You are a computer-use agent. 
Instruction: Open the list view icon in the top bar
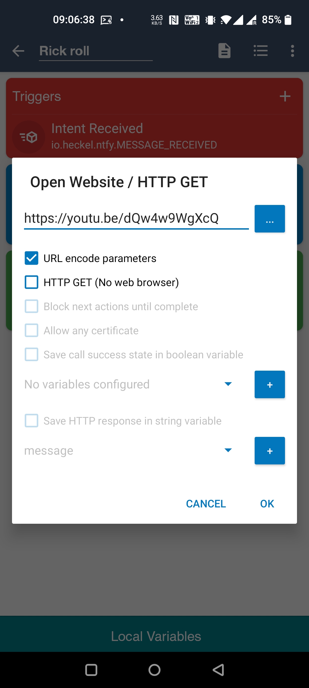pyautogui.click(x=260, y=51)
